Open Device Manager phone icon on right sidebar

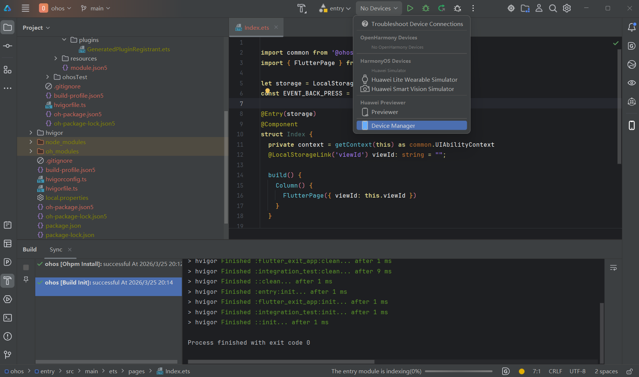coord(632,126)
